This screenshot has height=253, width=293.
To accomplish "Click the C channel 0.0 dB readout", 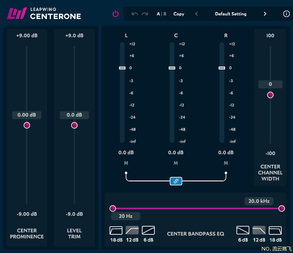I will (176, 153).
